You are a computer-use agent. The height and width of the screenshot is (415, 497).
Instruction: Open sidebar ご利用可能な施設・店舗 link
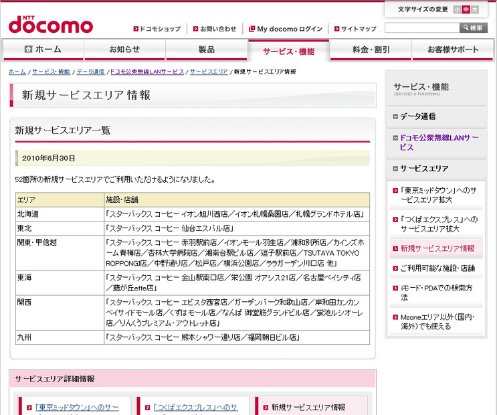437,268
